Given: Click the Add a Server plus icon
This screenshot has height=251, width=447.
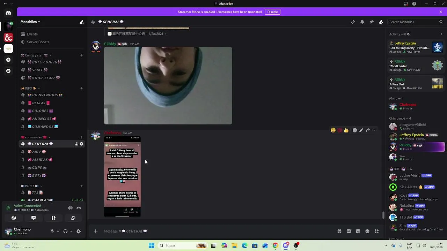Looking at the screenshot, I should tap(8, 60).
